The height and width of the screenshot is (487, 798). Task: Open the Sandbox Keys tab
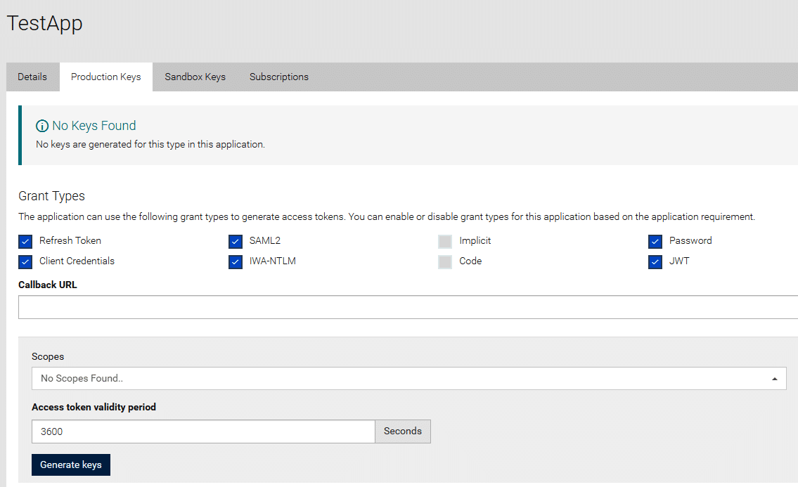(x=195, y=77)
